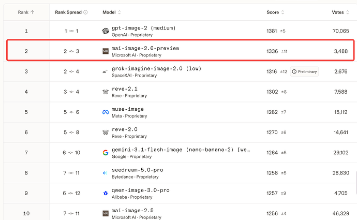This screenshot has width=357, height=220.
Task: Select the 28,830 votes value
Action: click(x=341, y=173)
